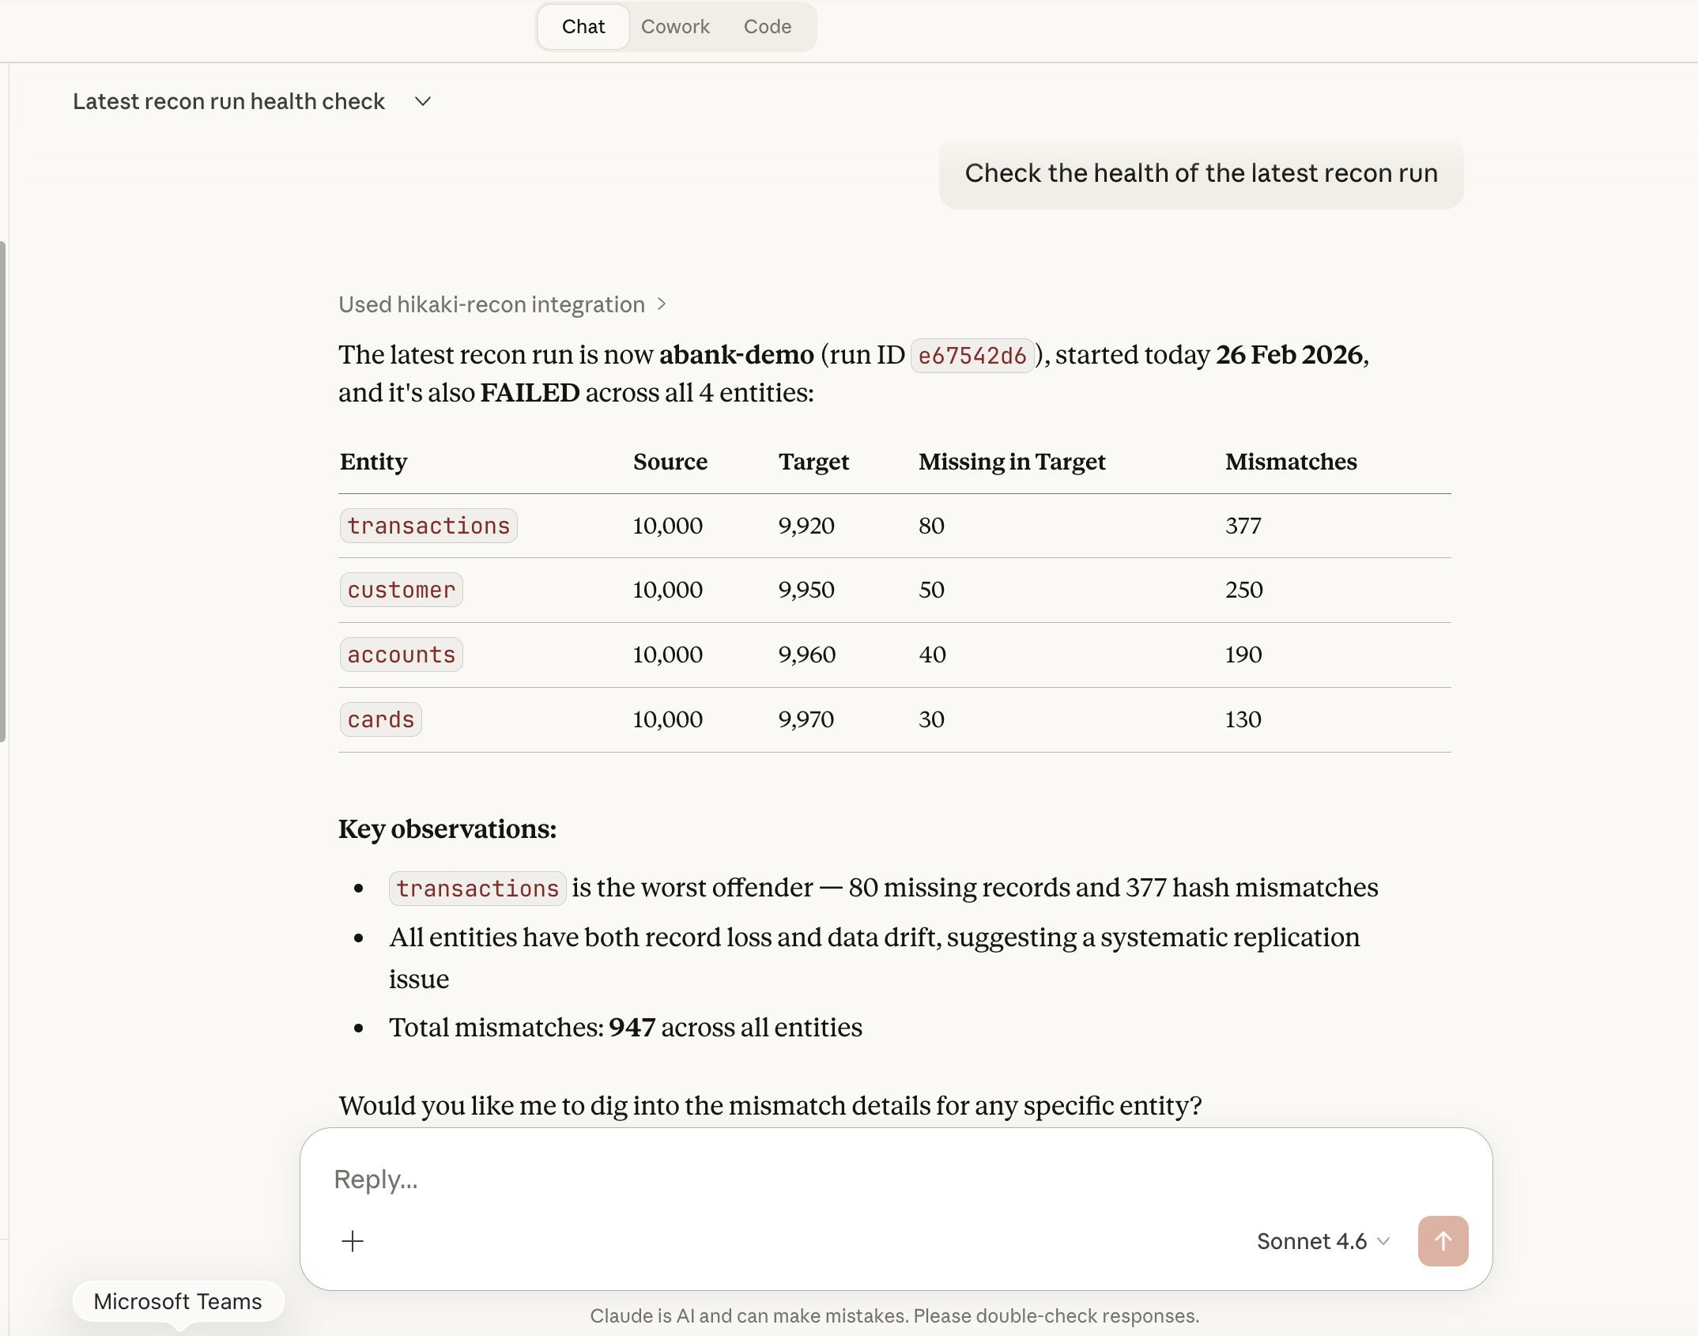
Task: Open the attachment plus menu
Action: pos(353,1240)
